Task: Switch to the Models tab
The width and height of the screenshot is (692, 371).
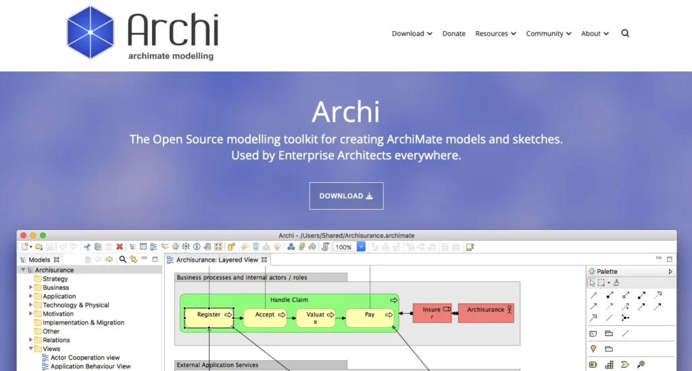Action: click(x=40, y=260)
